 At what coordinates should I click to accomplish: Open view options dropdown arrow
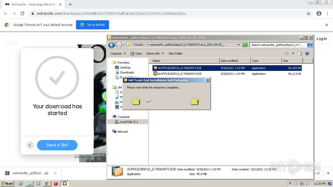[x=293, y=54]
